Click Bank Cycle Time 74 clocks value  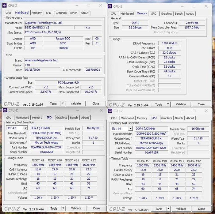(170, 71)
